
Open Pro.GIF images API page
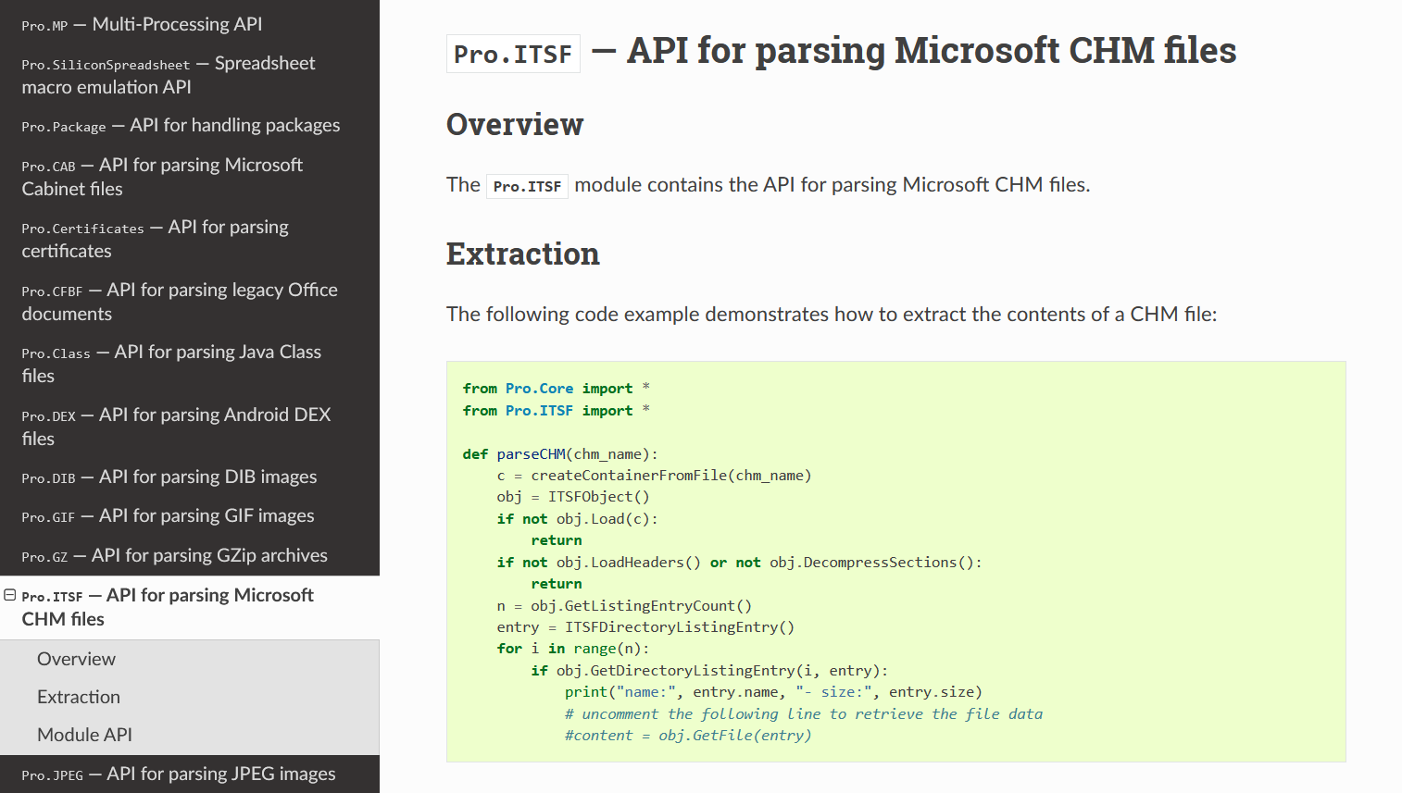[168, 515]
